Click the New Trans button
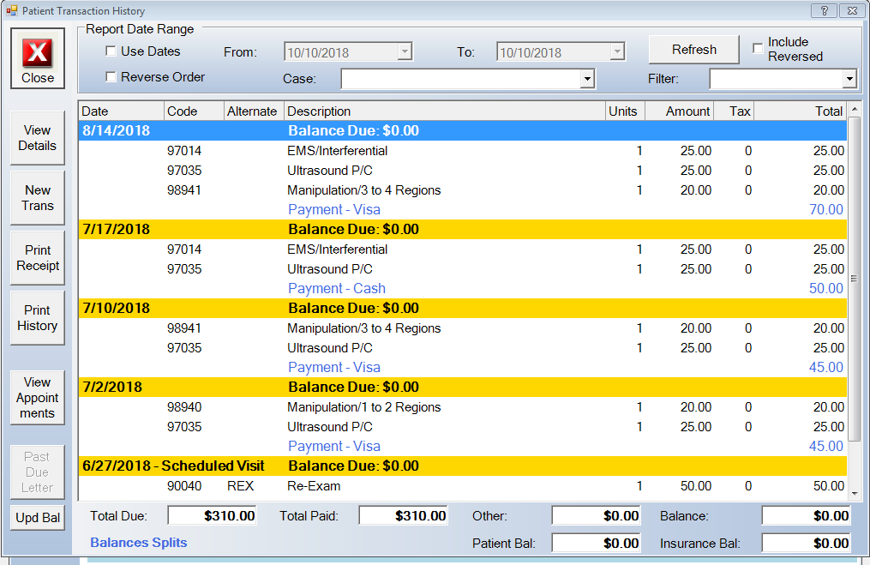The height and width of the screenshot is (565, 870). point(37,197)
